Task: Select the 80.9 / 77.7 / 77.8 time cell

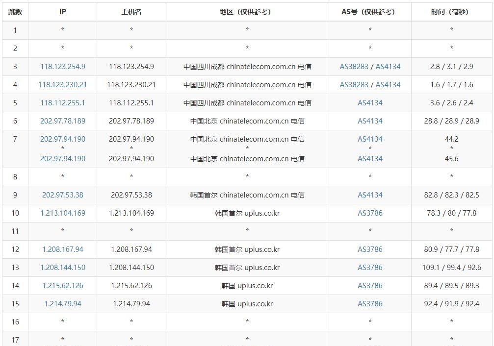Action: (x=451, y=249)
